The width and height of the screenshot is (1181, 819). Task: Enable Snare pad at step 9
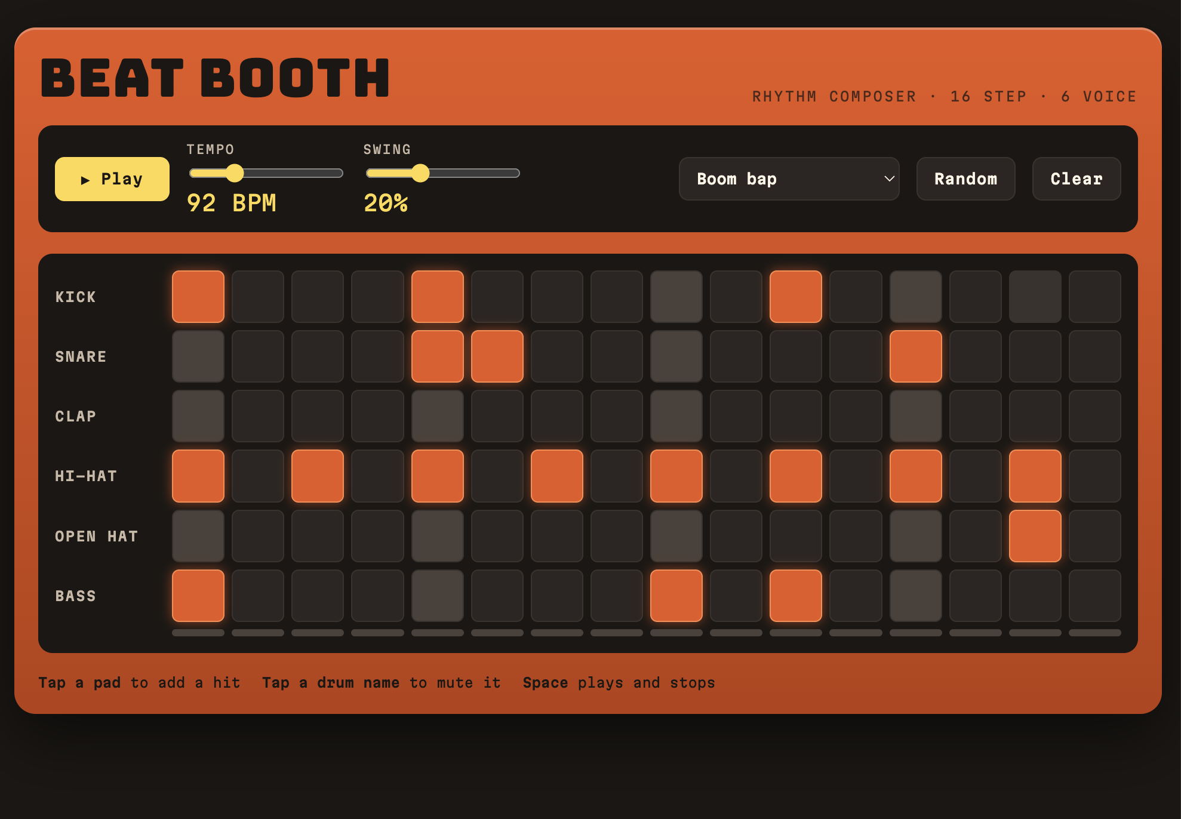point(676,356)
